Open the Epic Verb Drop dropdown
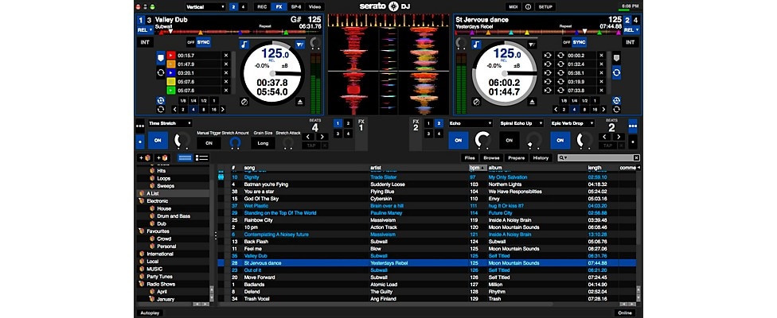The image size is (777, 318). point(572,123)
